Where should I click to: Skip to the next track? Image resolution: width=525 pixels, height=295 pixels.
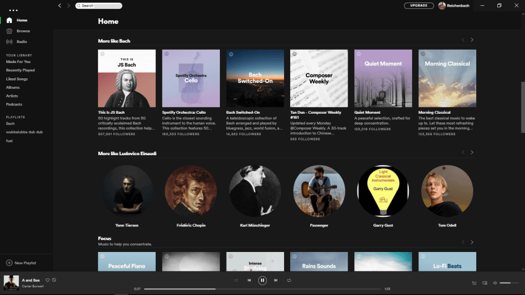point(275,280)
